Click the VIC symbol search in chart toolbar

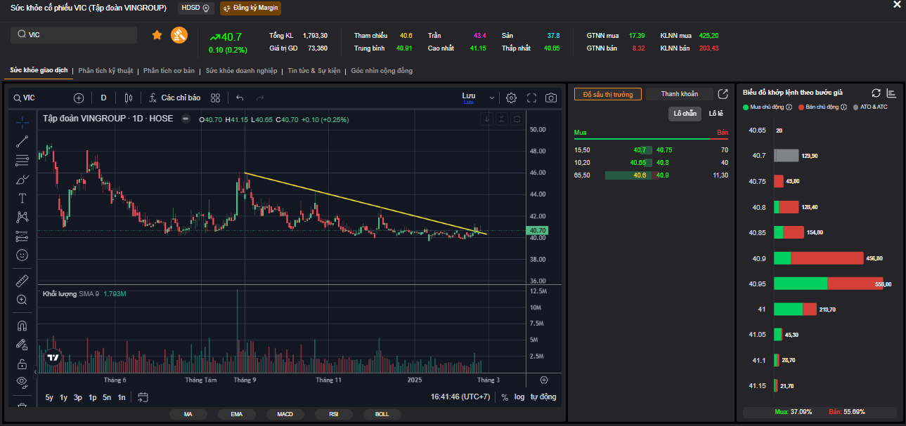[23, 98]
